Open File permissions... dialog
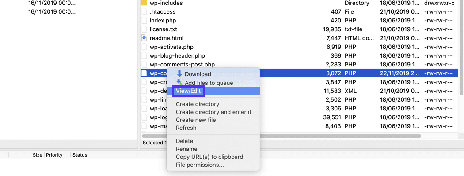This screenshot has height=176, width=464. (x=200, y=165)
